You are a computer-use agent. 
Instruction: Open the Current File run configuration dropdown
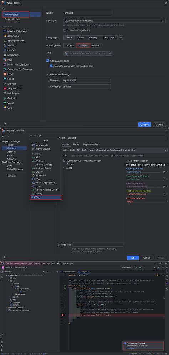[x=127, y=268]
